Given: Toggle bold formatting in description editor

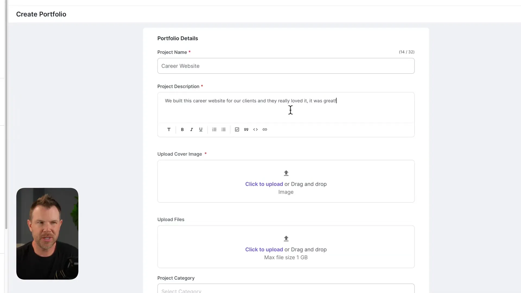Looking at the screenshot, I should pos(182,129).
